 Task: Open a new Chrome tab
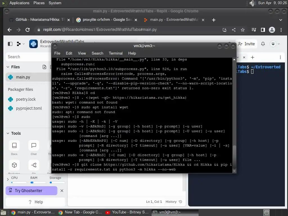click(214, 20)
